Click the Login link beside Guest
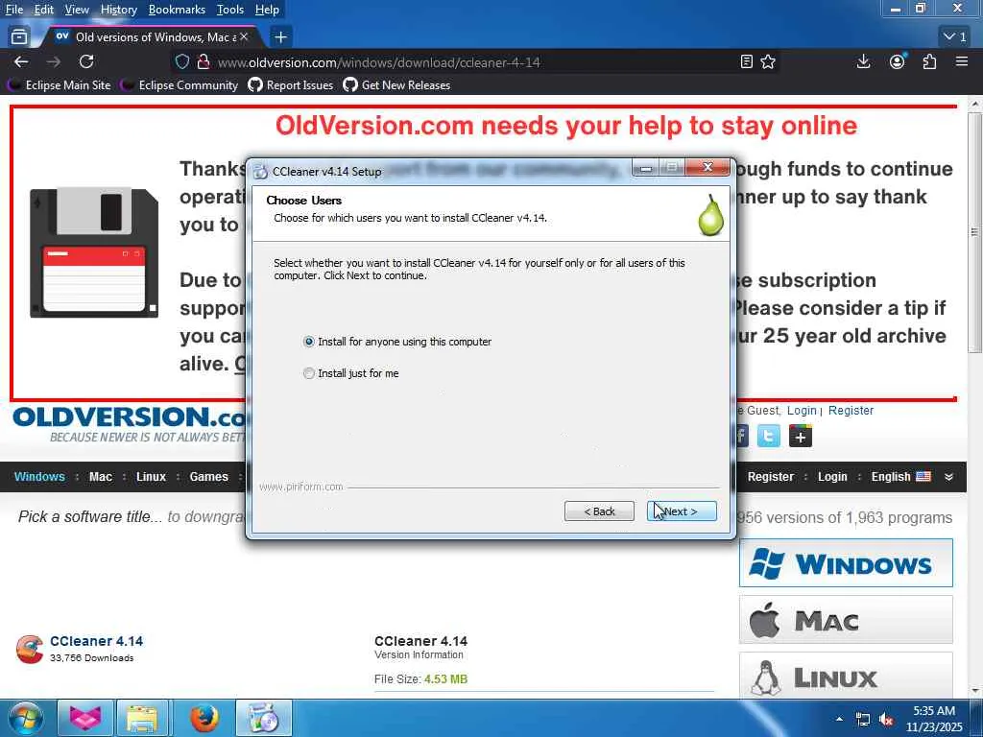 802,411
